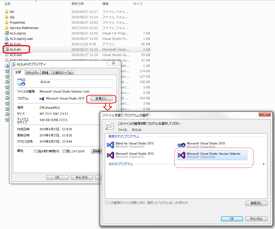Switch to the セキュリティ tab
Viewport: 275px width, 229px height.
tap(32, 72)
